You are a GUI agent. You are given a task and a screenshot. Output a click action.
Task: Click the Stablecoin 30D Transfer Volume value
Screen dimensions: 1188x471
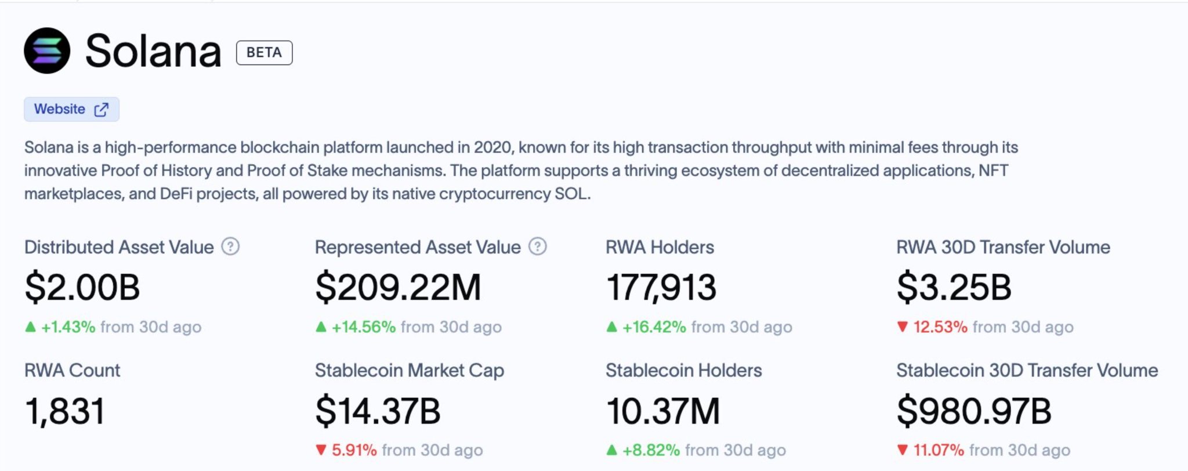coord(973,411)
